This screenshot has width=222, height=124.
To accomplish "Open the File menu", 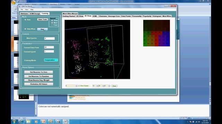I will (22, 10).
